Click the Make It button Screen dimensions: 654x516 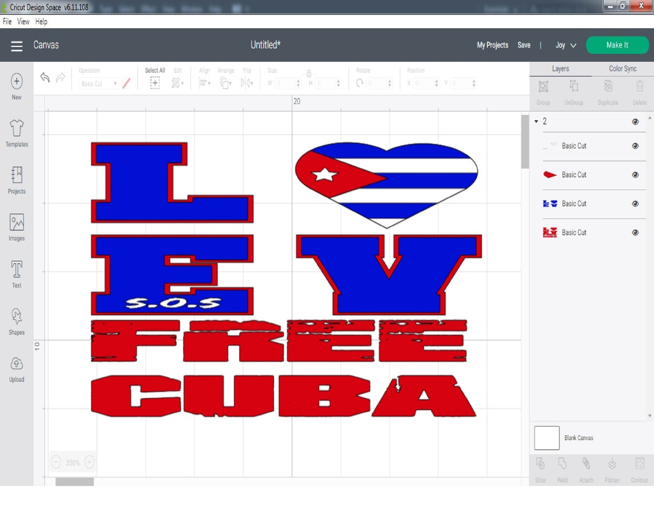pos(617,45)
